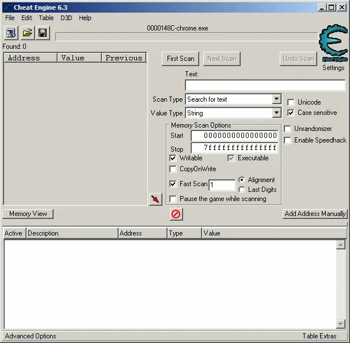Image resolution: width=350 pixels, height=343 pixels.
Task: Click the Type column header
Action: (x=184, y=233)
